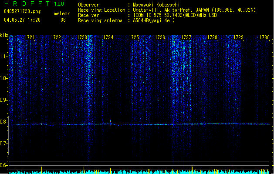Click the 1723 time marker
This screenshot has width=274, height=174.
coord(82,37)
